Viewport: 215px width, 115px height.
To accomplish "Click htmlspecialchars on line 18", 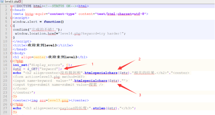I will click(101, 73).
